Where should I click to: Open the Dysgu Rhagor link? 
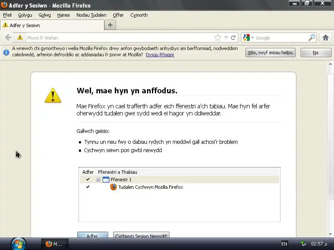(x=160, y=55)
